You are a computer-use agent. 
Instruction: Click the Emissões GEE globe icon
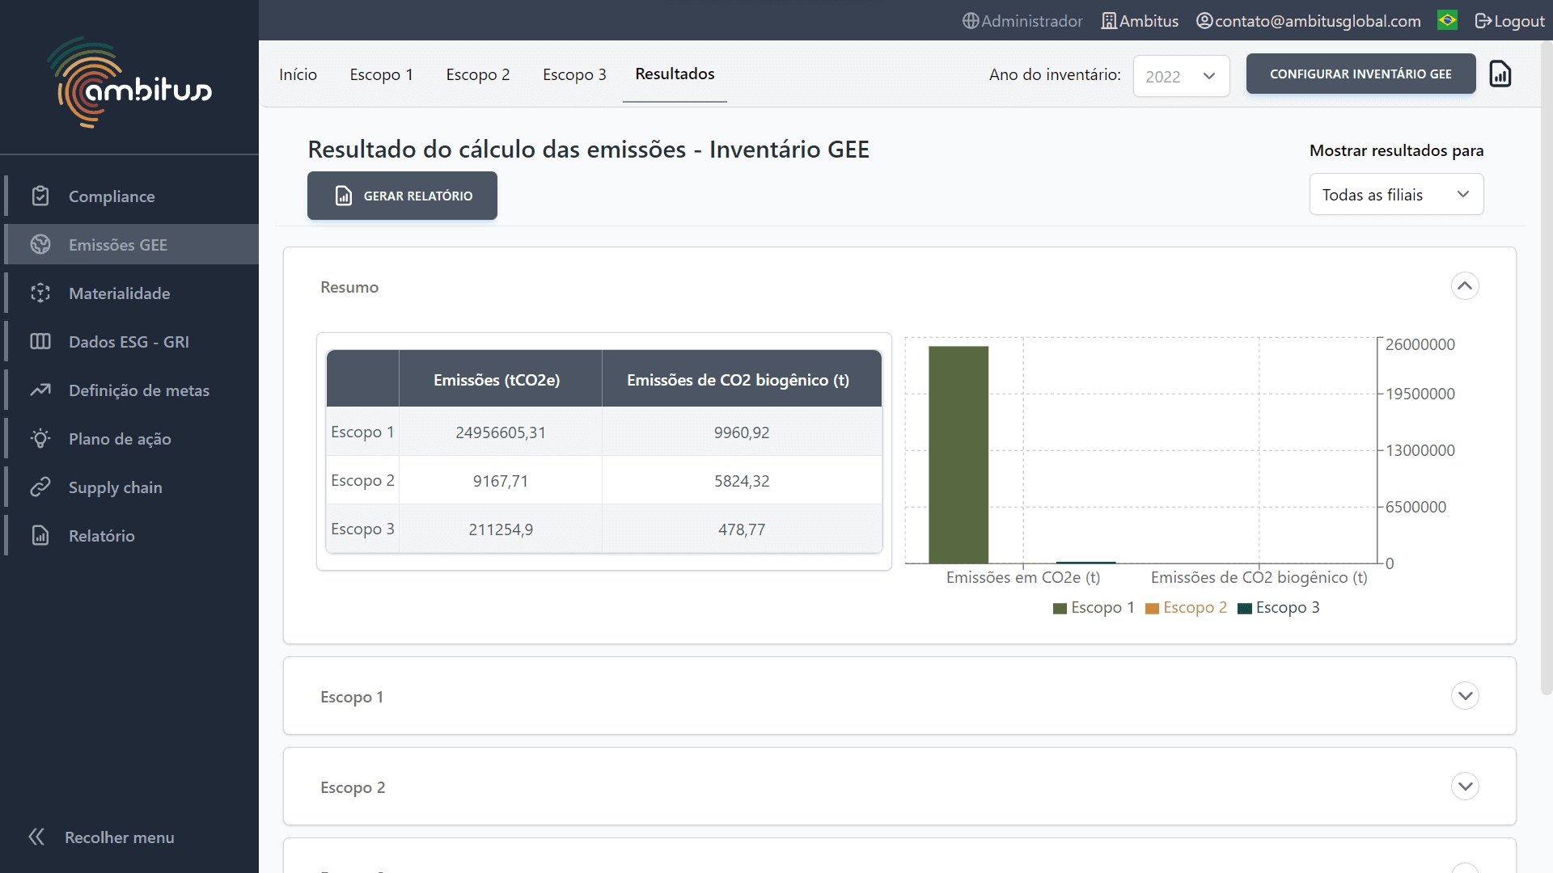tap(40, 244)
